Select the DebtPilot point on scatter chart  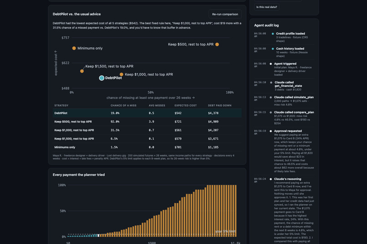102,78
